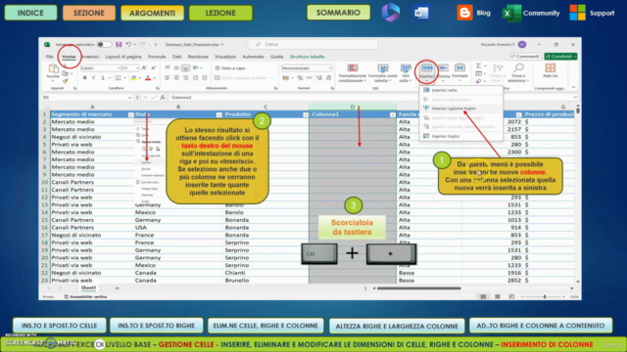Viewport: 627px width, 352px height.
Task: Click the underline S button
Action: pyautogui.click(x=103, y=78)
